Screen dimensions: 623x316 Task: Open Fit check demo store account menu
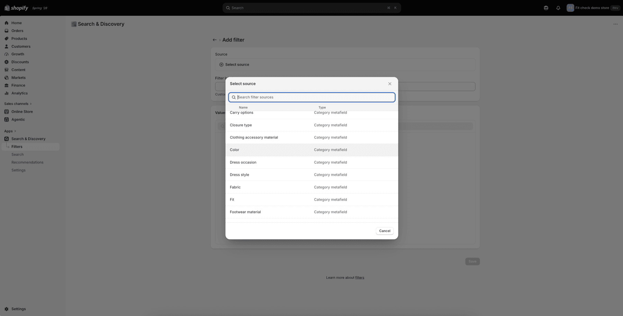click(593, 8)
